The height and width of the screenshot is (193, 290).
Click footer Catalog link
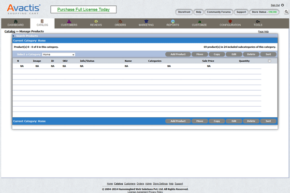pyautogui.click(x=118, y=184)
